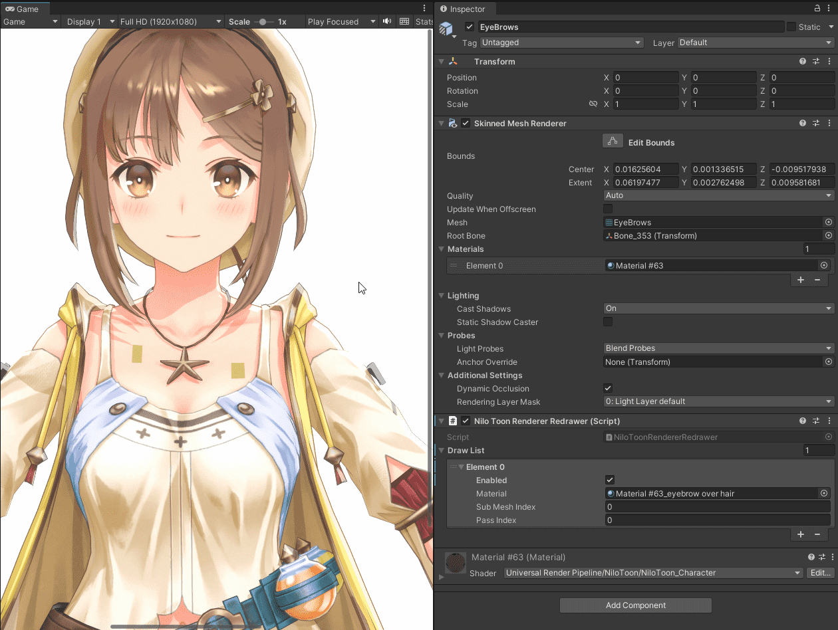Collapse the Lighting section
This screenshot has height=630, width=838.
point(441,296)
